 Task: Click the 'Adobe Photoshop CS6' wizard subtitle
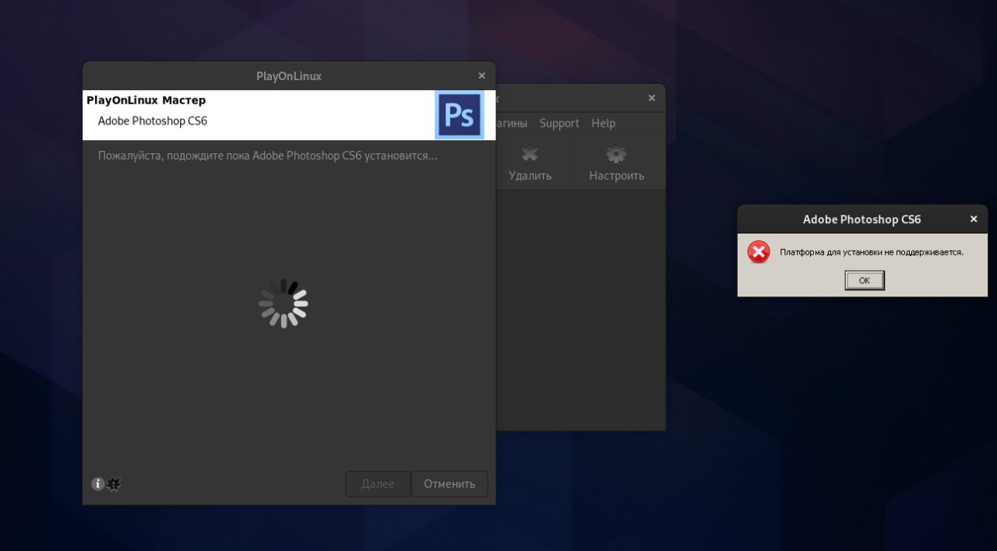click(153, 121)
